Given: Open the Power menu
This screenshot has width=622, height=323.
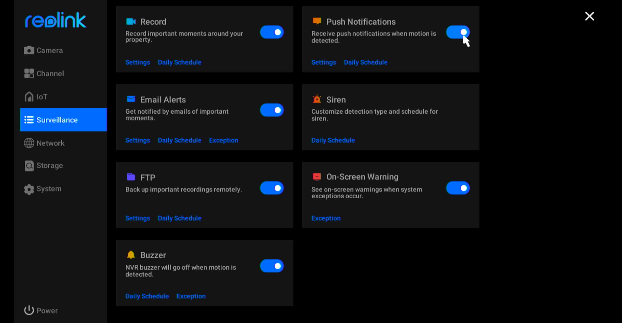Looking at the screenshot, I should coord(41,310).
